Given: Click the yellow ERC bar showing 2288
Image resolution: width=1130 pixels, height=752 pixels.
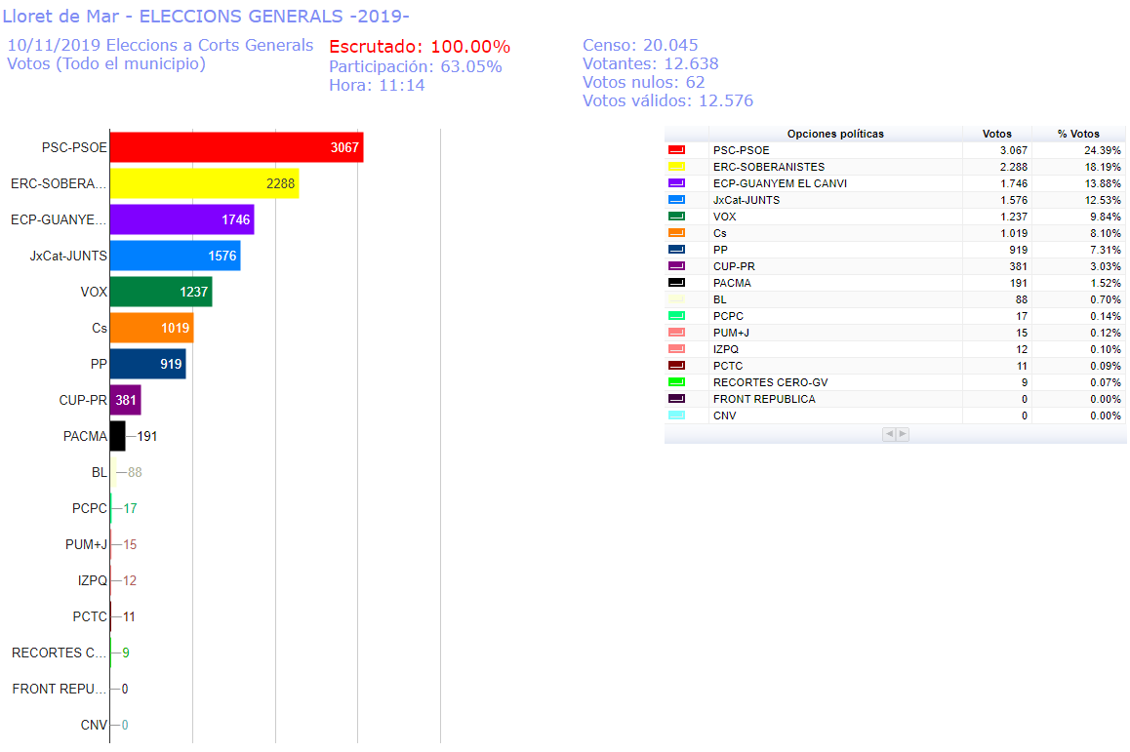Looking at the screenshot, I should [x=204, y=184].
